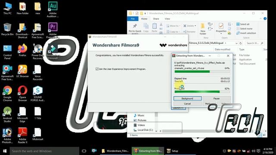Image resolution: width=276 pixels, height=155 pixels.
Task: Click Select all in Explorer ribbon
Action: (243, 24)
